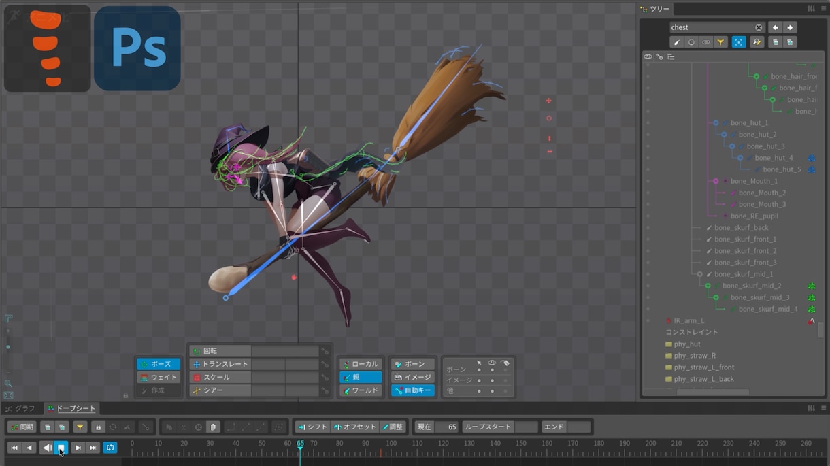
Task: Open the tree panel settings sliders icon
Action: pos(810,9)
